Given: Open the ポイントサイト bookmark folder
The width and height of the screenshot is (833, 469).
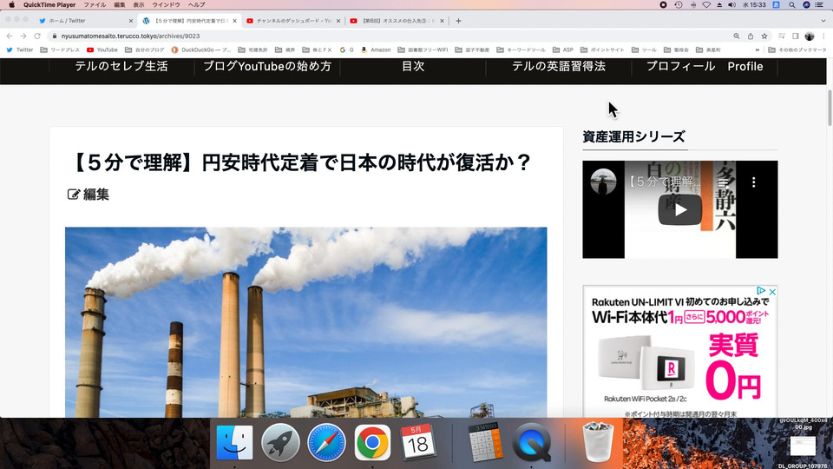Looking at the screenshot, I should (602, 50).
